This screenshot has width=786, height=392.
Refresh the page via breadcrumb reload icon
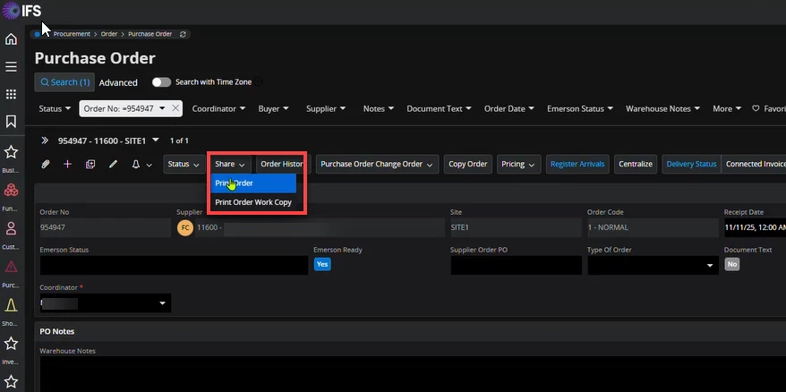[x=183, y=34]
